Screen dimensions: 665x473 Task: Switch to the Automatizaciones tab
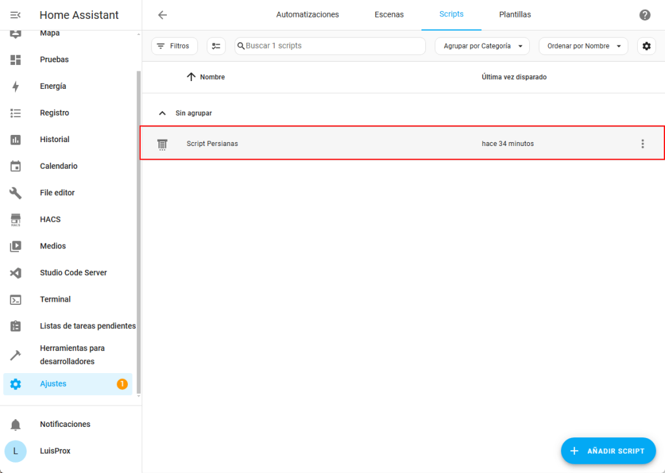[x=307, y=15]
